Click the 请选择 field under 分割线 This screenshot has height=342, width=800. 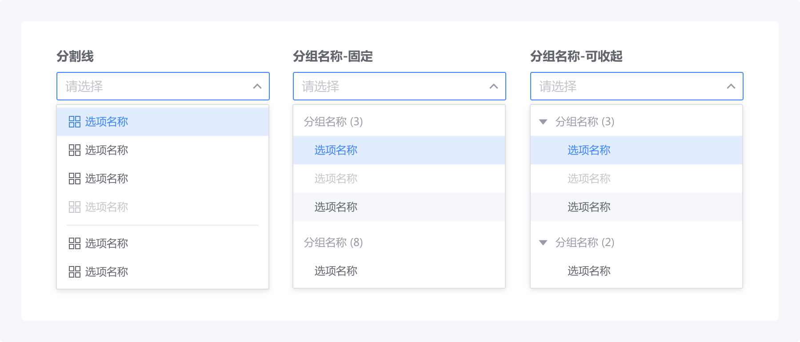(163, 86)
